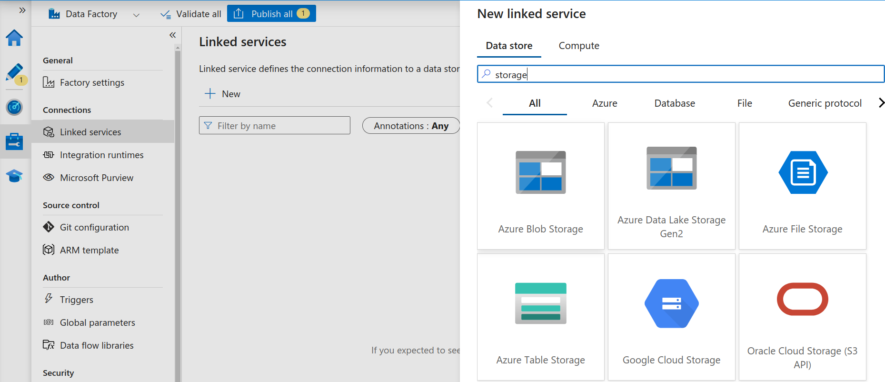
Task: Open the Home icon in the rail
Action: pyautogui.click(x=14, y=38)
